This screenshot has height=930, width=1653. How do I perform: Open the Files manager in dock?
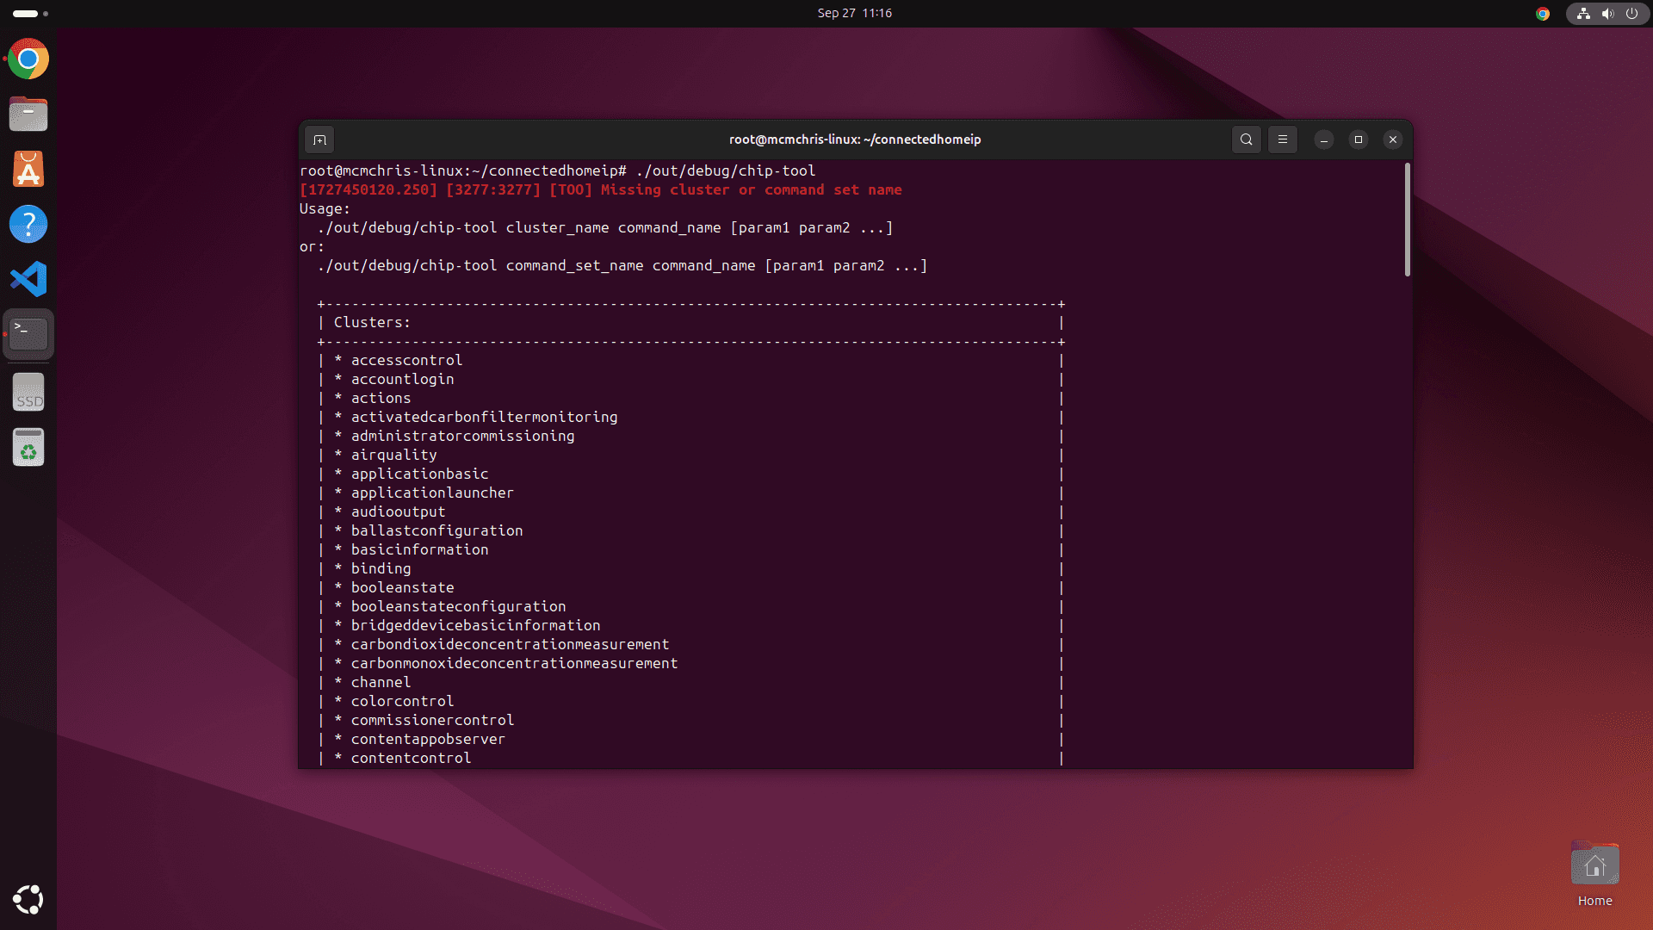click(28, 115)
